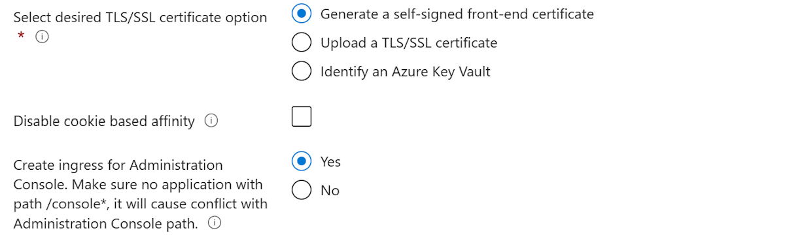Image resolution: width=785 pixels, height=239 pixels.
Task: Click the 'Yes' option label text
Action: click(x=330, y=161)
